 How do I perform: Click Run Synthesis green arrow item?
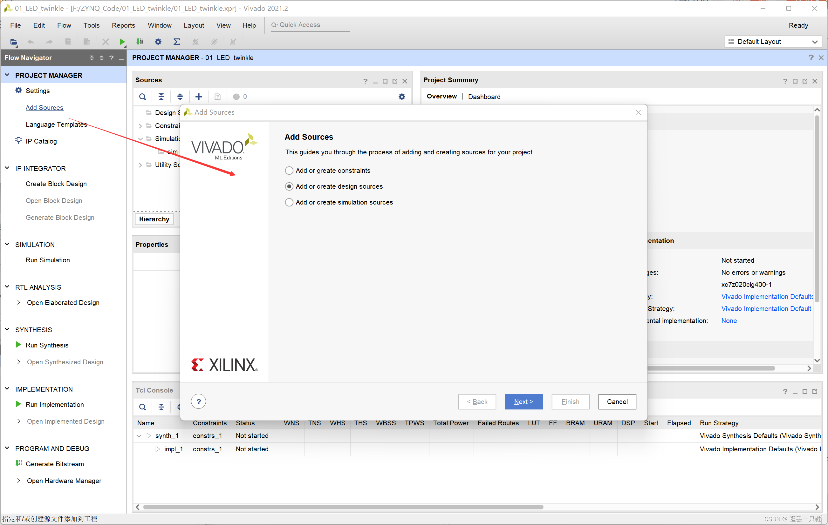pos(47,345)
